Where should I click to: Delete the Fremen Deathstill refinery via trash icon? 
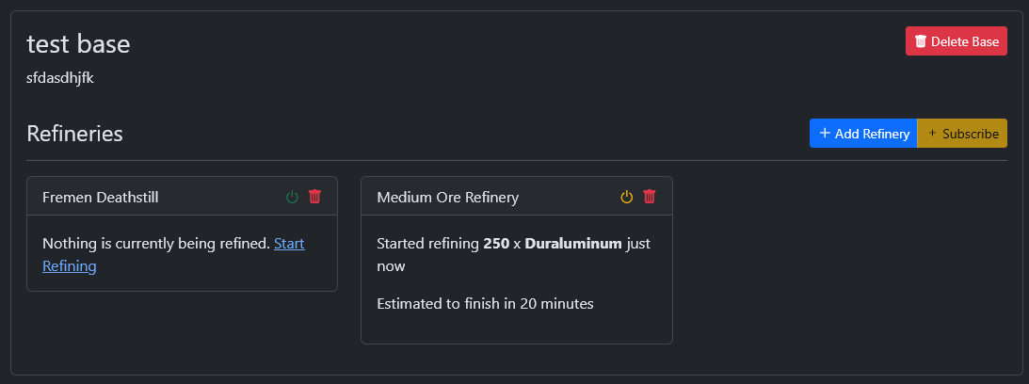pos(315,197)
